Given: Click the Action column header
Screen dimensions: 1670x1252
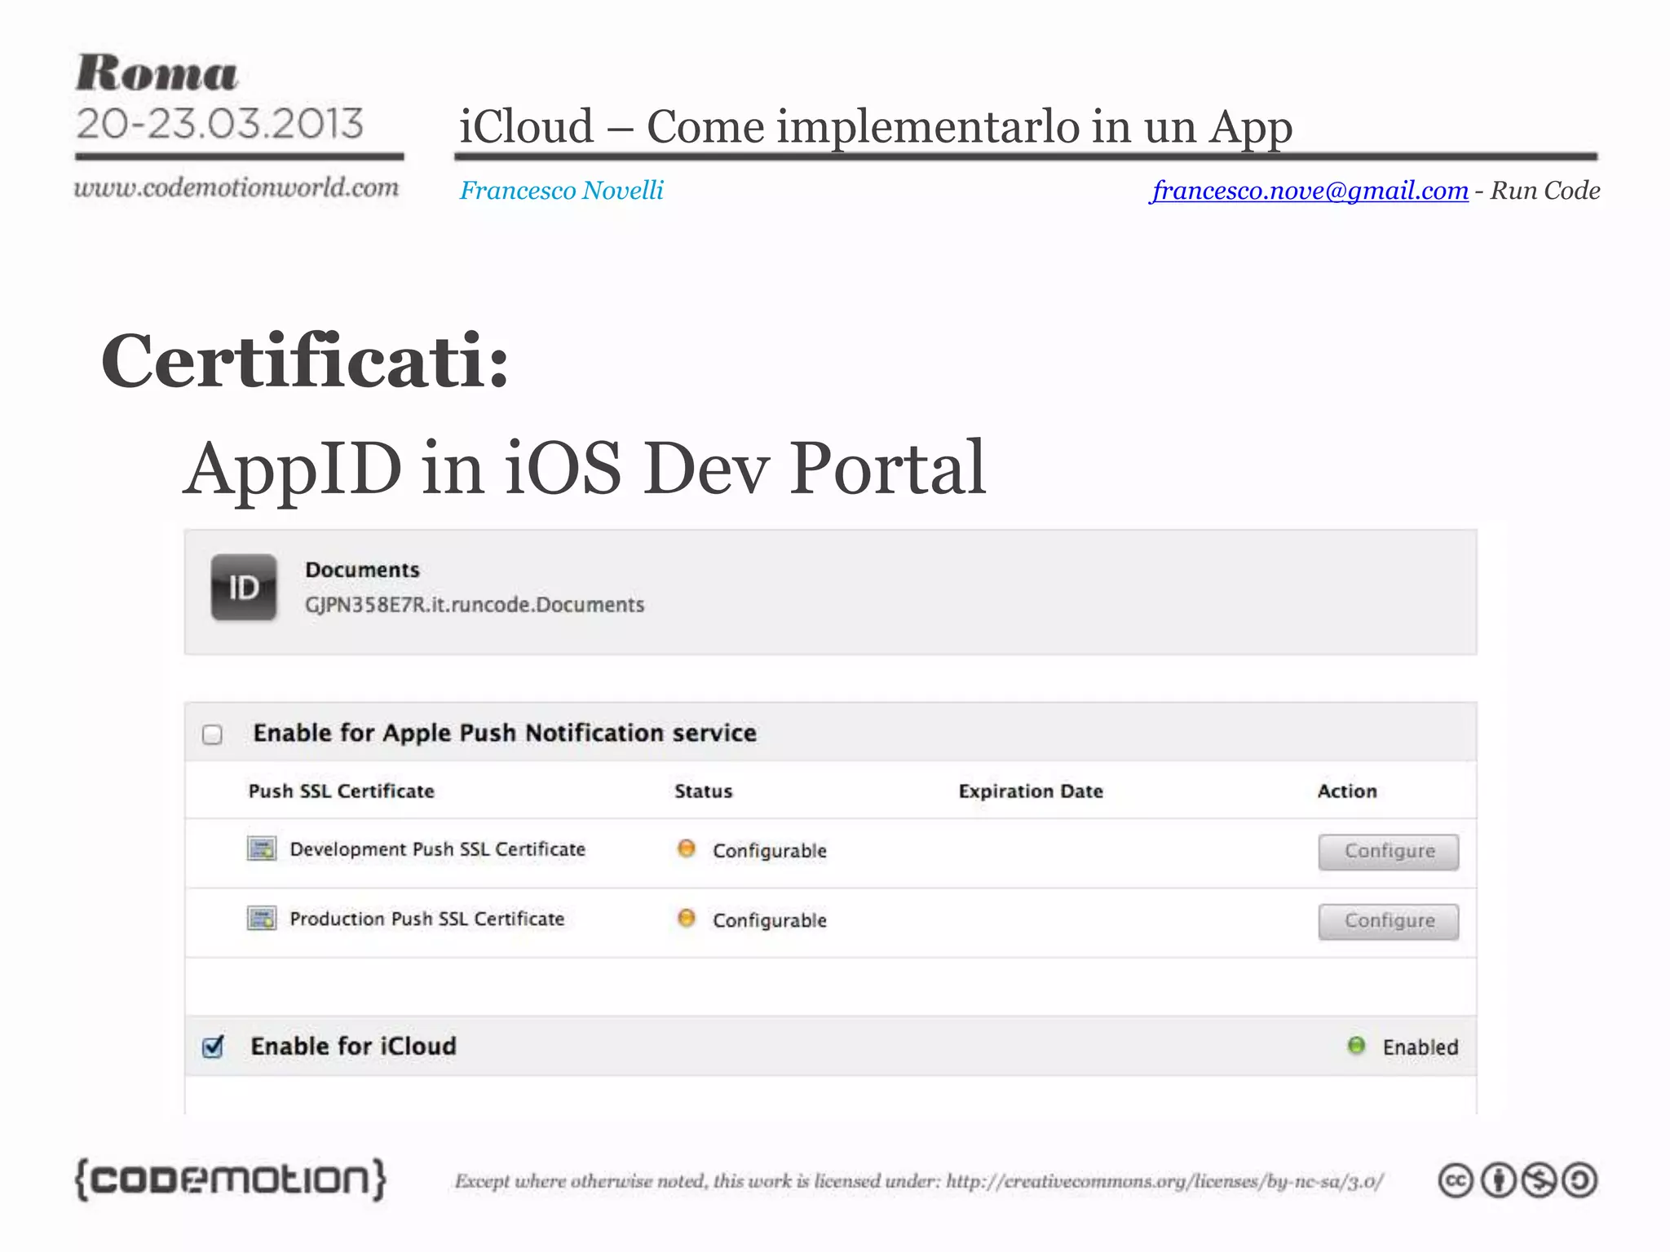Looking at the screenshot, I should (1347, 791).
